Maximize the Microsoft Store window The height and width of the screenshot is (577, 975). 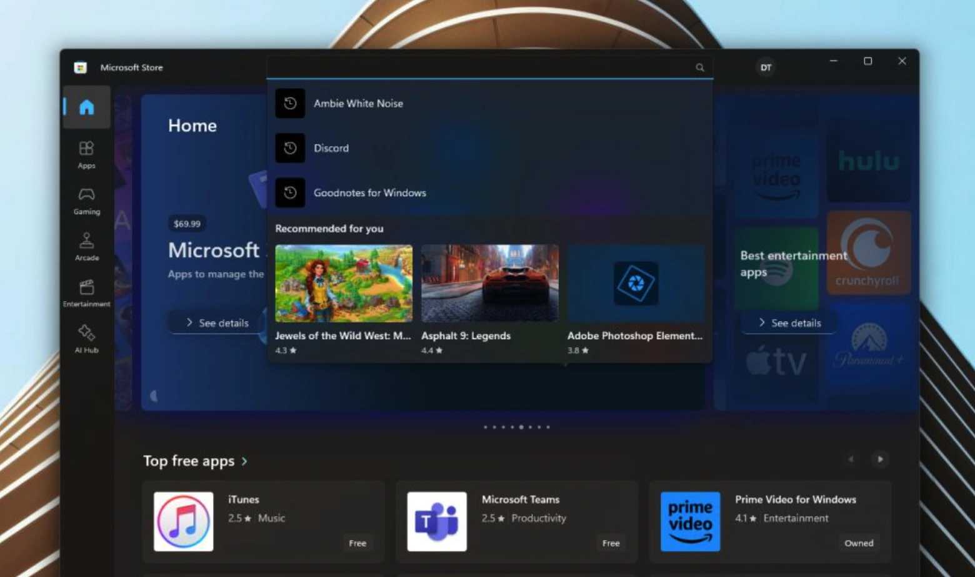click(867, 61)
